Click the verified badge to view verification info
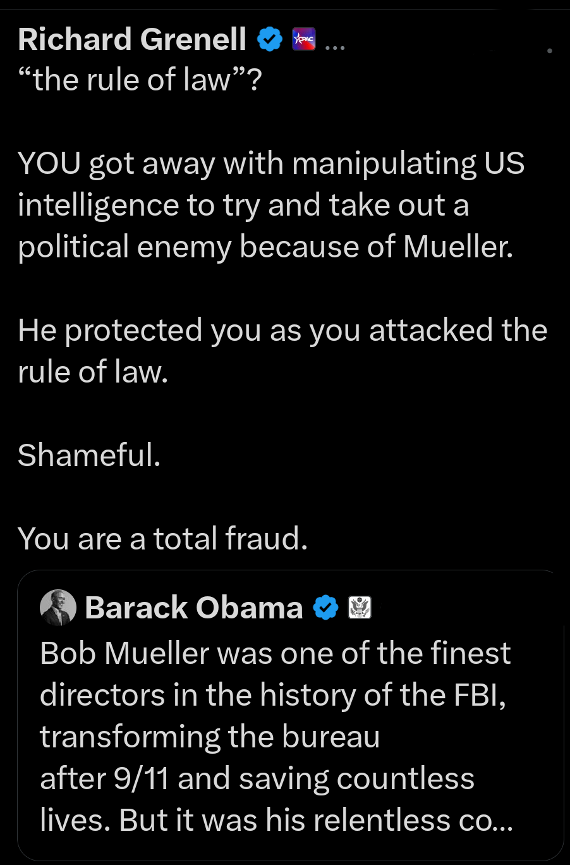 pos(270,39)
